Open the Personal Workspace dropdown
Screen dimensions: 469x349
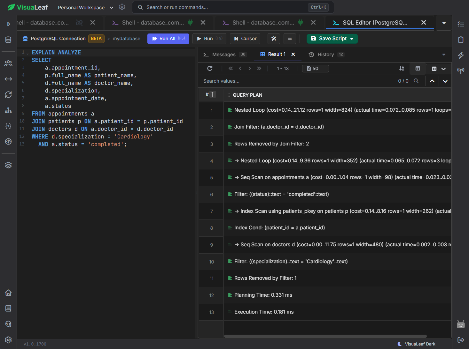[85, 7]
